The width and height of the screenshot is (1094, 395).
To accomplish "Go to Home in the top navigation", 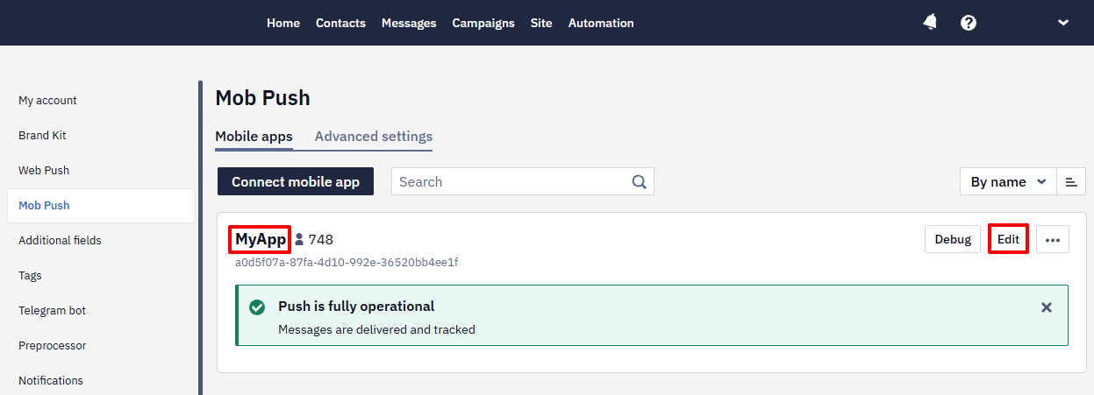I will pyautogui.click(x=283, y=23).
